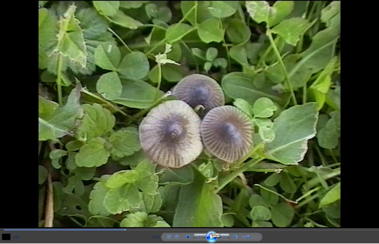The width and height of the screenshot is (379, 244).
Task: Toggle shuffle mode in the player controls
Action: tap(169, 237)
